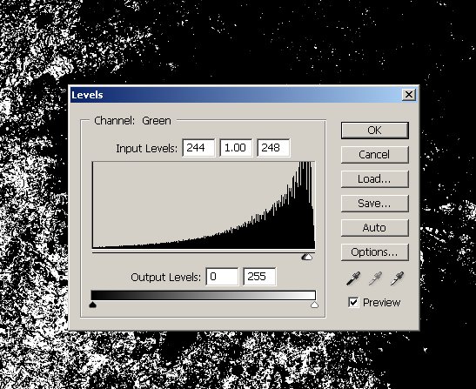Apply Auto levels adjustment

(375, 227)
